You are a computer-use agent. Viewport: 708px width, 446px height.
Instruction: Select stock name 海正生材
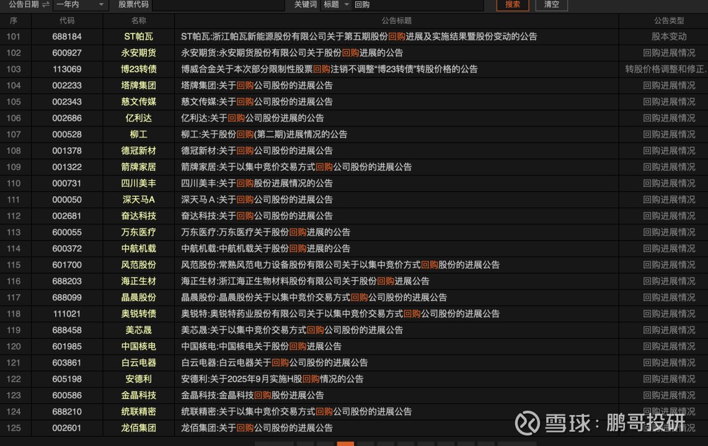[139, 281]
